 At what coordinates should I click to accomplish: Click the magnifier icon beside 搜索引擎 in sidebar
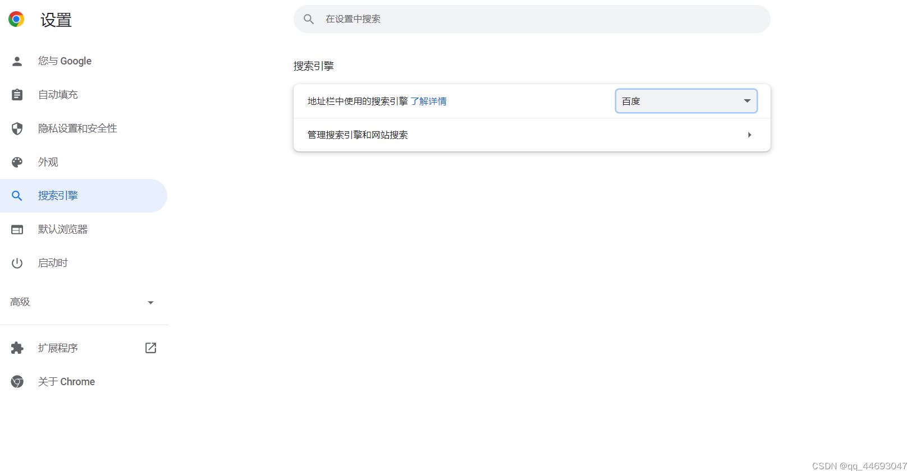[x=17, y=196]
